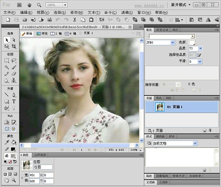
Task: Open the 修改(M) menu
Action: 77,13
